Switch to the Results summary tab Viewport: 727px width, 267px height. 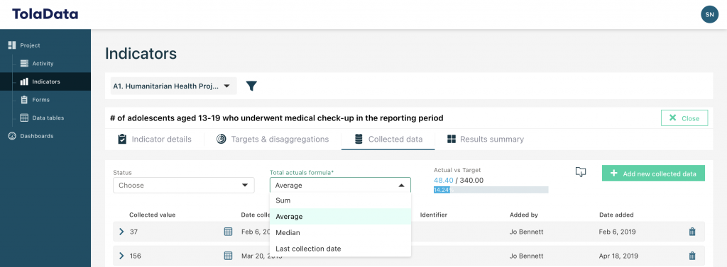pos(486,140)
